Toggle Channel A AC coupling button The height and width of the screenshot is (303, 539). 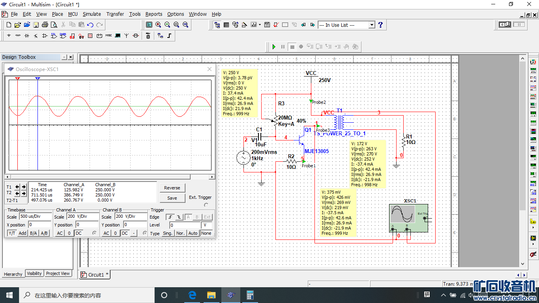(x=60, y=233)
